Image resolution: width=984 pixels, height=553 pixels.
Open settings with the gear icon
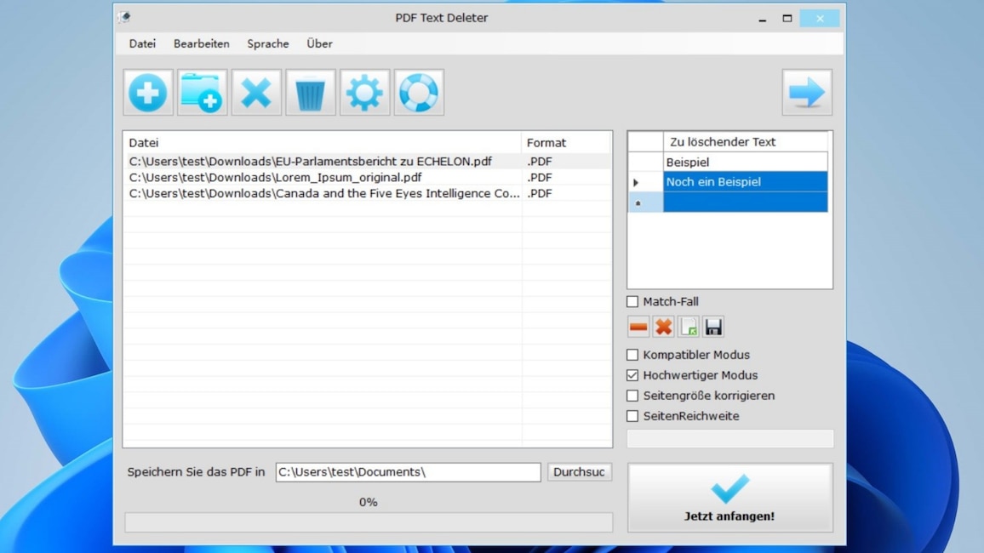(364, 92)
